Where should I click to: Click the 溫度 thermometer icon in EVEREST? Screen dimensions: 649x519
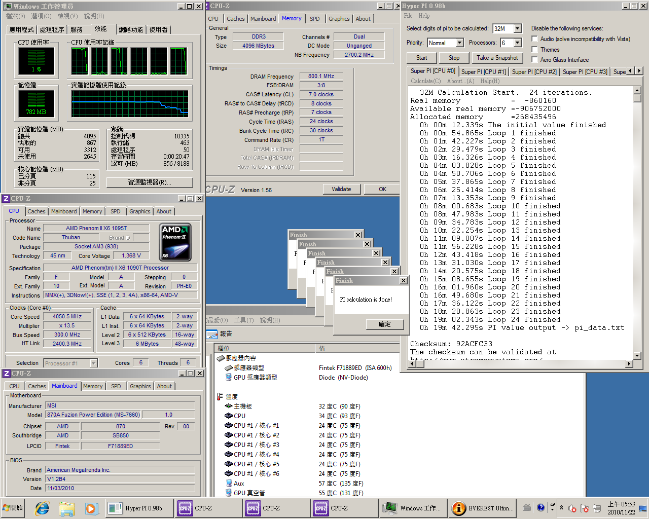coord(220,397)
